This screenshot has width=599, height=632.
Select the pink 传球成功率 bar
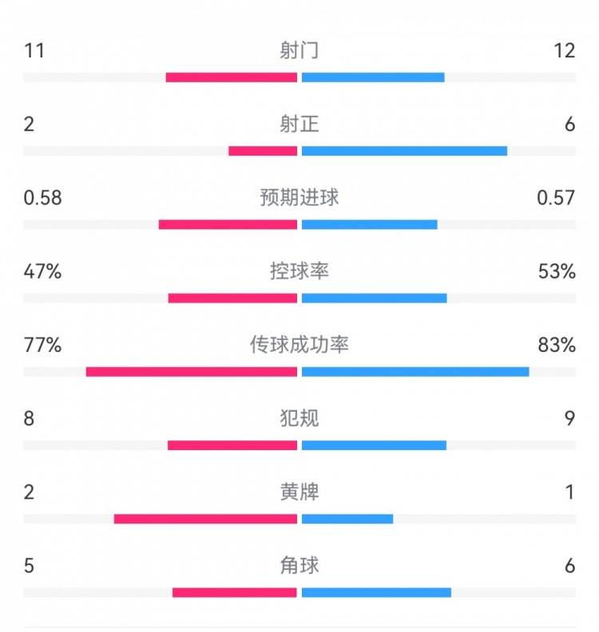[192, 371]
